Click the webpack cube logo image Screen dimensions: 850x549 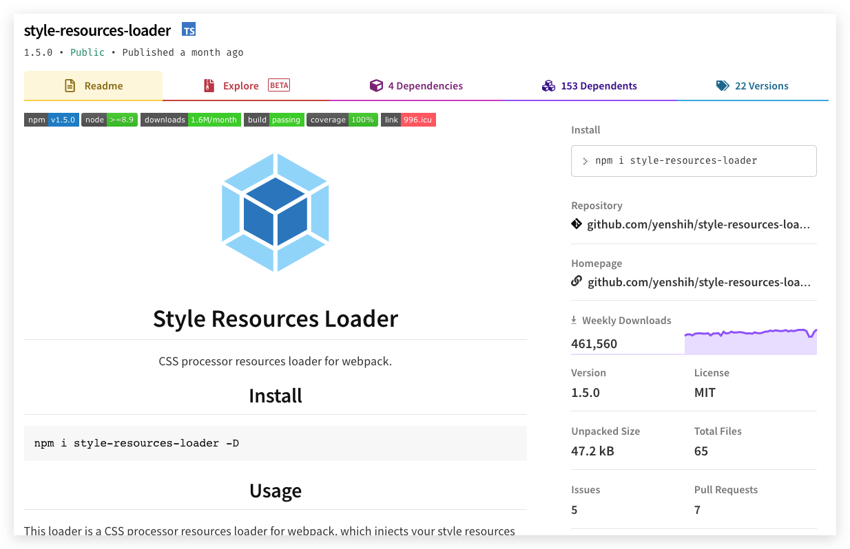click(x=276, y=212)
